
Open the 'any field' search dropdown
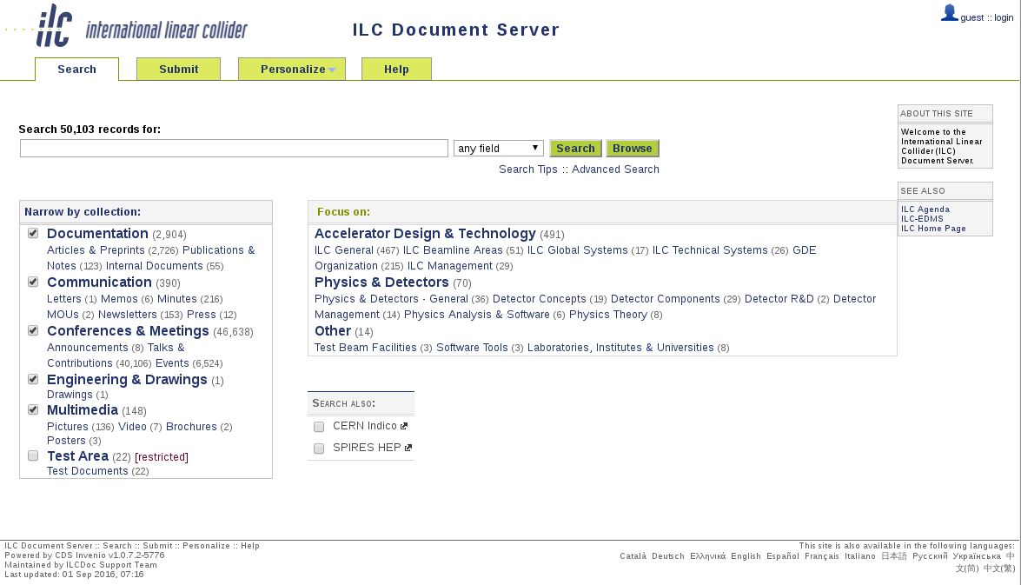pyautogui.click(x=499, y=149)
